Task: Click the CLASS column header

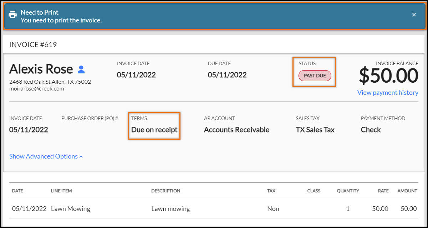Action: (314, 191)
